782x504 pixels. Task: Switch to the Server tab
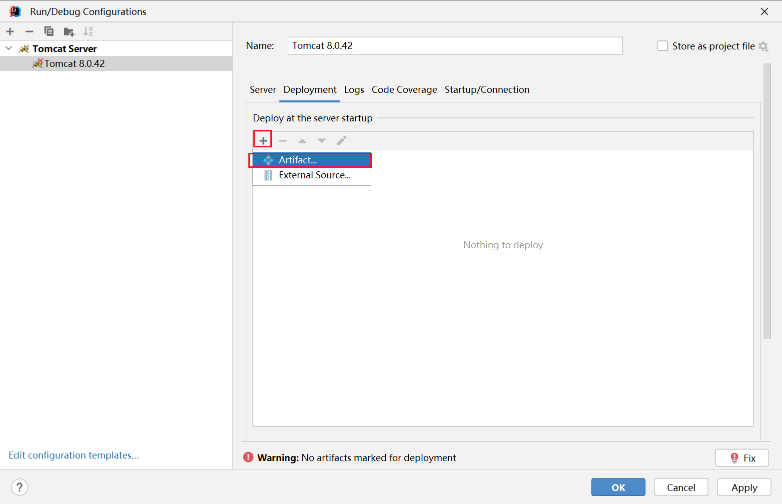tap(263, 89)
